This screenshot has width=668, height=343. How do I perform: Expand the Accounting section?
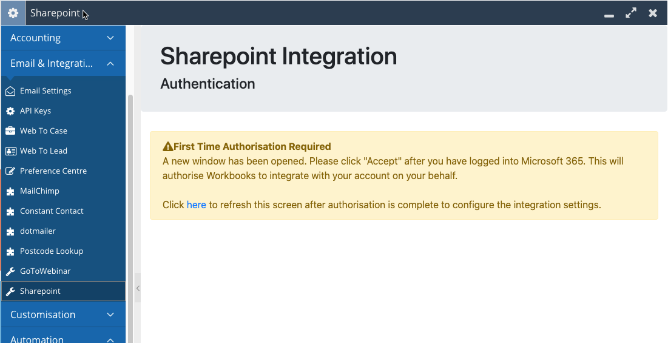(x=63, y=38)
